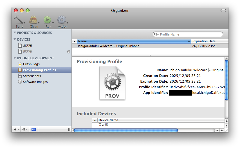Collapse the Devices section triangle

click(x=15, y=39)
